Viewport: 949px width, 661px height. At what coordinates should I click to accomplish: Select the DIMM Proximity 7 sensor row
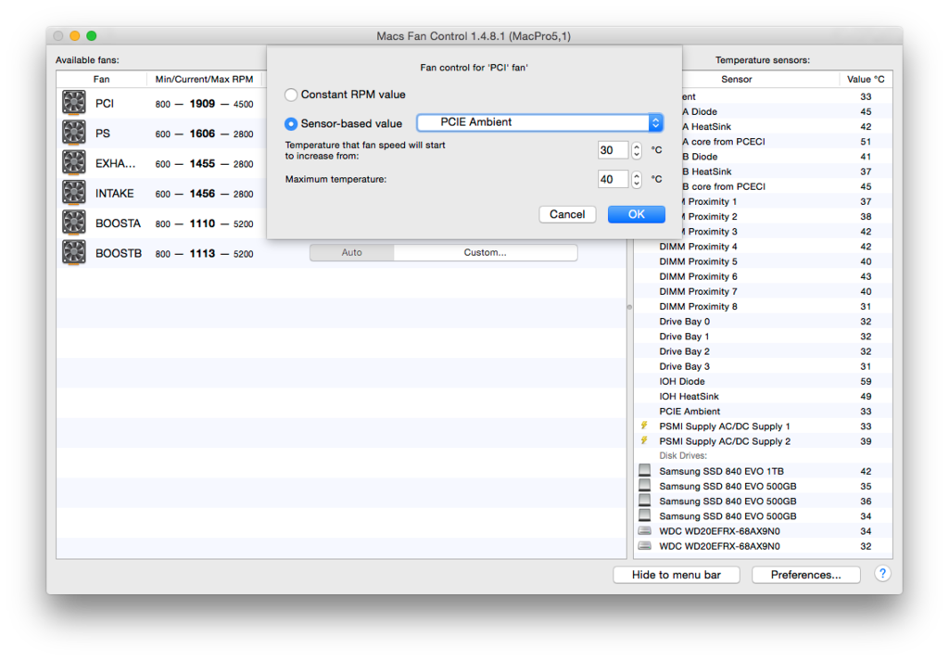click(x=764, y=291)
